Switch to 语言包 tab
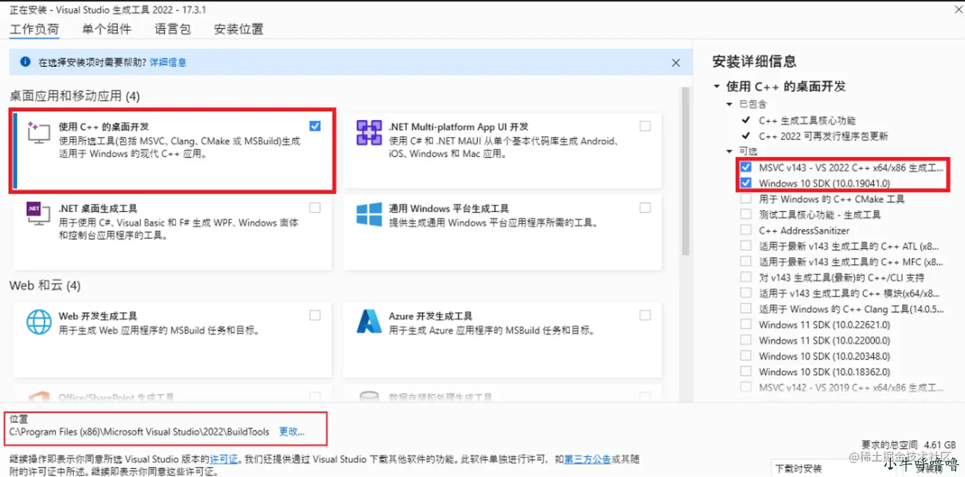This screenshot has height=477, width=965. (172, 29)
